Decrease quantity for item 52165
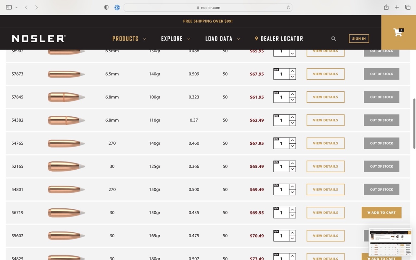 pos(292,169)
